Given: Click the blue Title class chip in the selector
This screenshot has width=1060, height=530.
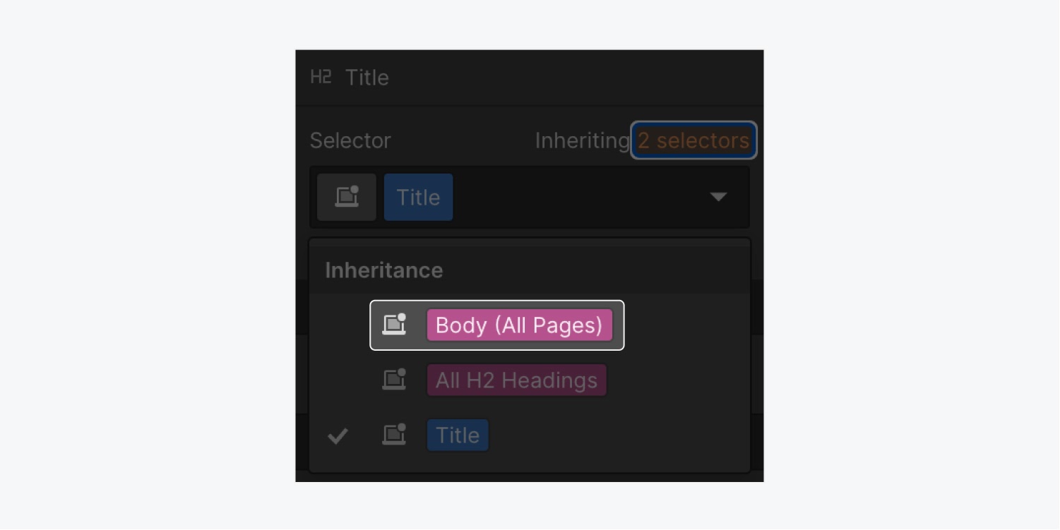Looking at the screenshot, I should (418, 197).
